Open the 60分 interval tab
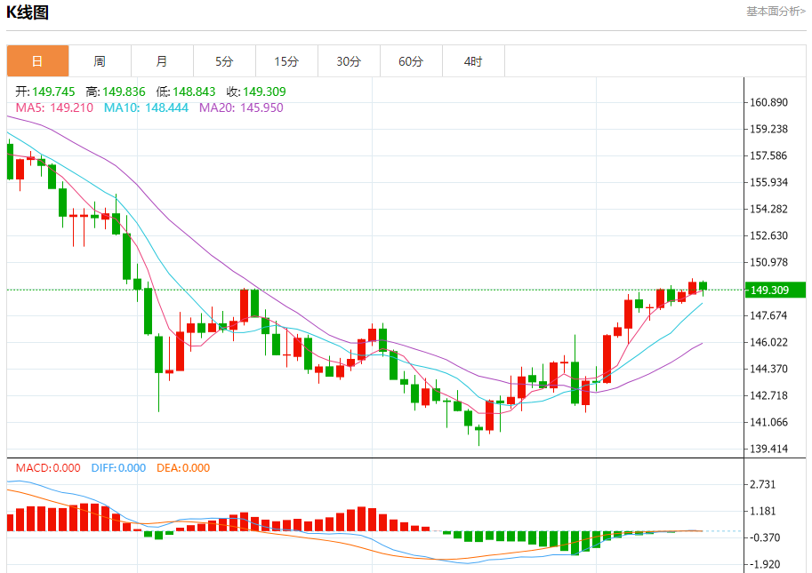Image resolution: width=812 pixels, height=573 pixels. 411,61
